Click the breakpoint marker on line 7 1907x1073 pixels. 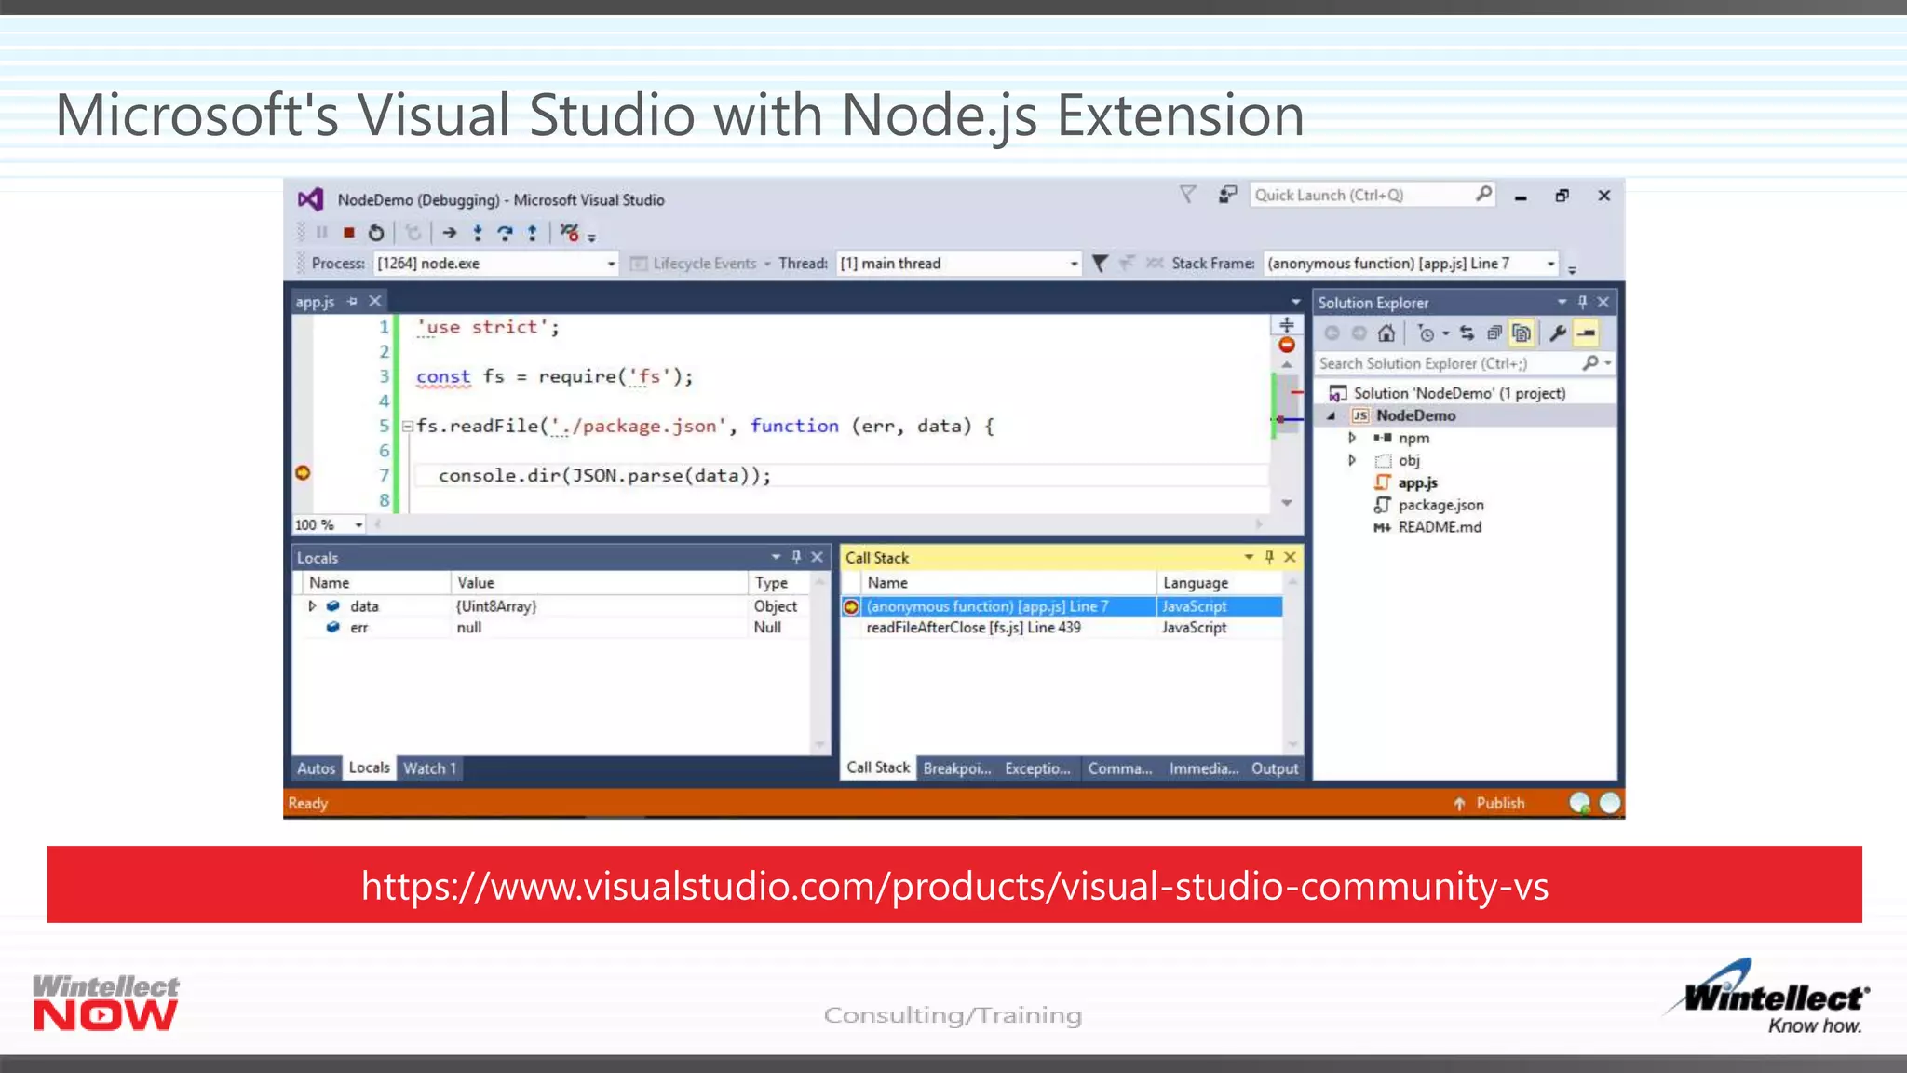coord(303,473)
